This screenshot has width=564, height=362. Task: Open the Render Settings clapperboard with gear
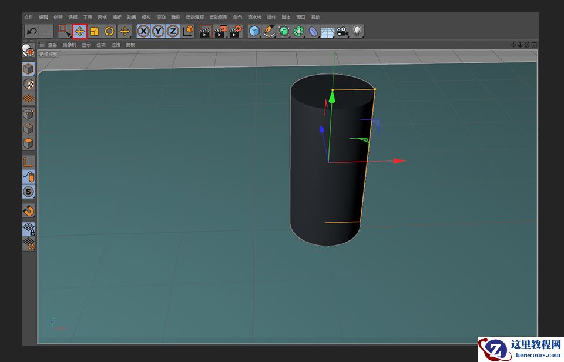click(235, 31)
